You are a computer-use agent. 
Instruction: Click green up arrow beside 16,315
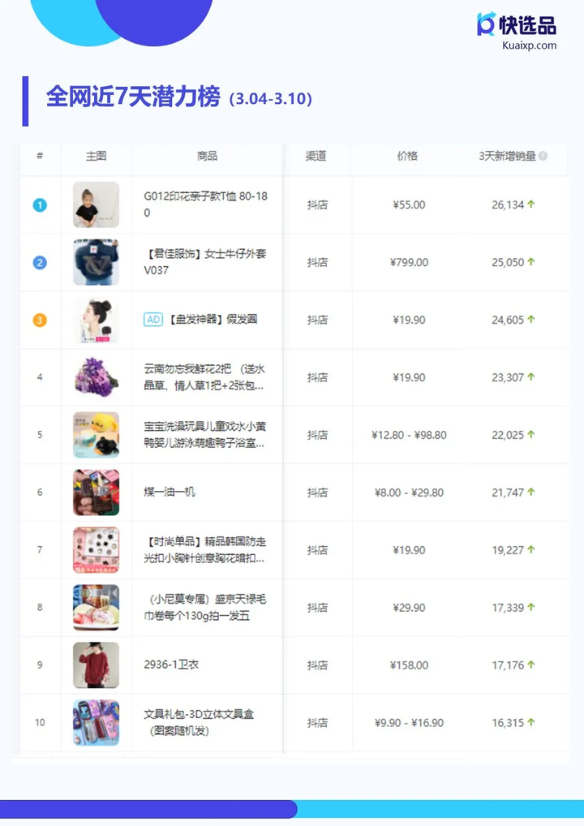(x=530, y=721)
